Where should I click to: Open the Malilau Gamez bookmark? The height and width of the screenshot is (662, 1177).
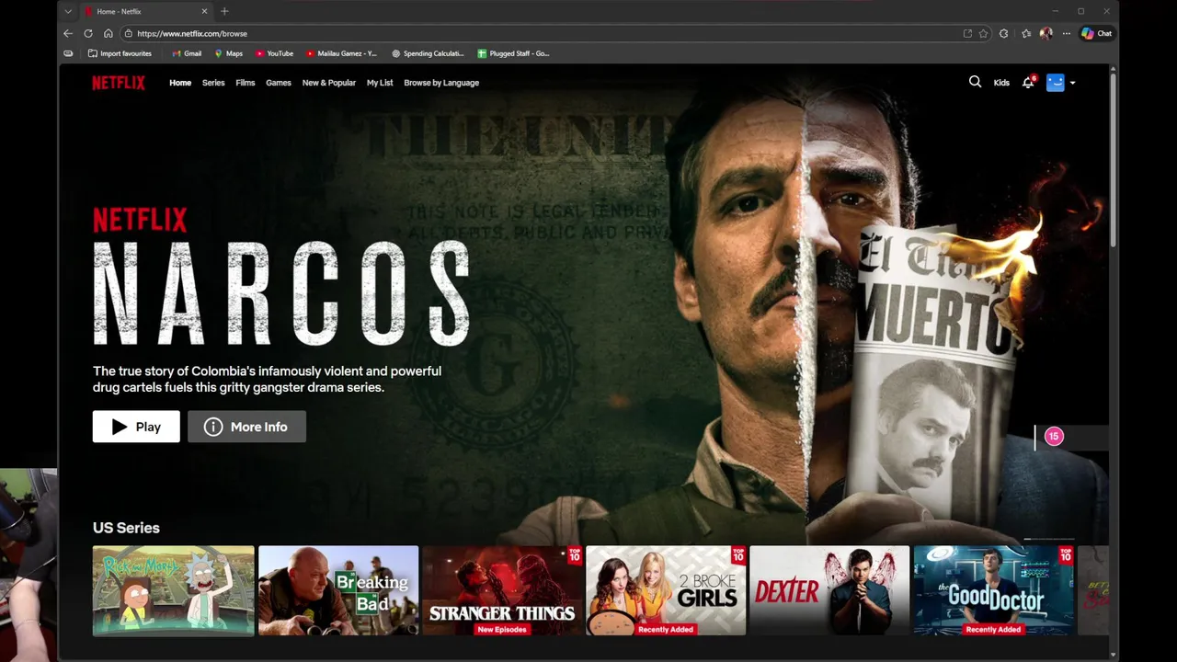pyautogui.click(x=342, y=53)
